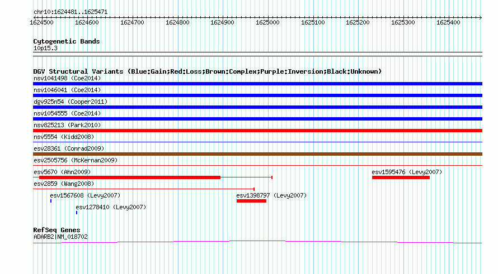Click the small blue marker under esv1567608

click(x=51, y=201)
